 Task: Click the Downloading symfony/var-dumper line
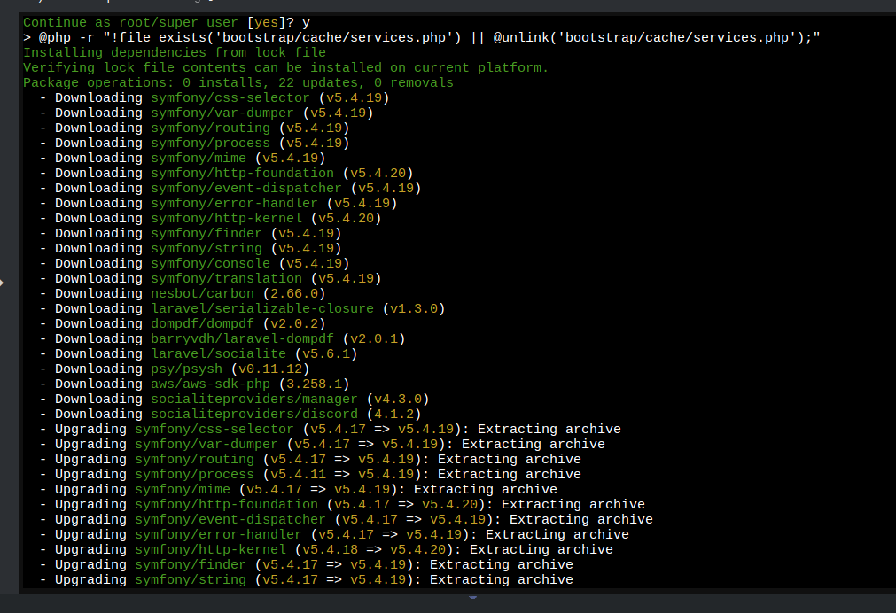[206, 113]
